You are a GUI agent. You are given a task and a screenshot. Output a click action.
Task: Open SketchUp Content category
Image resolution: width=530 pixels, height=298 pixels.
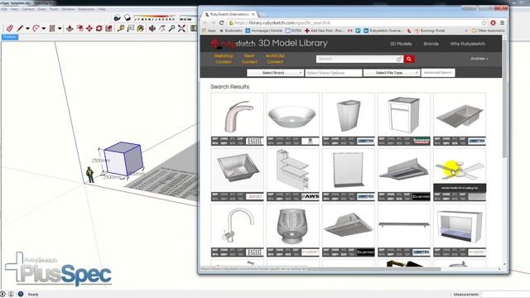224,59
